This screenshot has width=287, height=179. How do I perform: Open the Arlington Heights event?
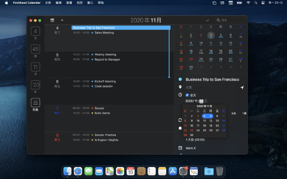coord(106,140)
